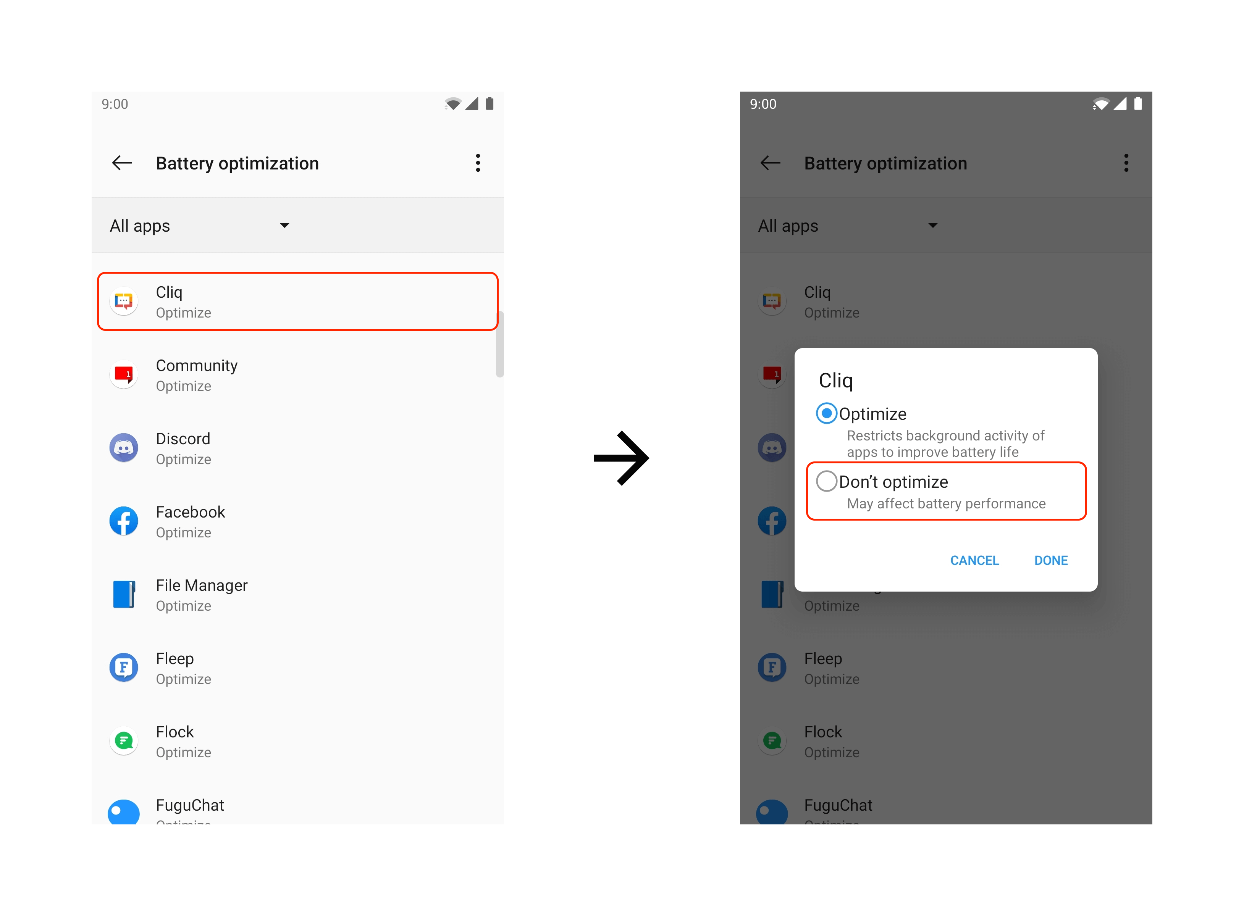Tap the Community app icon in left list
Viewport: 1244px width, 916px height.
click(124, 374)
